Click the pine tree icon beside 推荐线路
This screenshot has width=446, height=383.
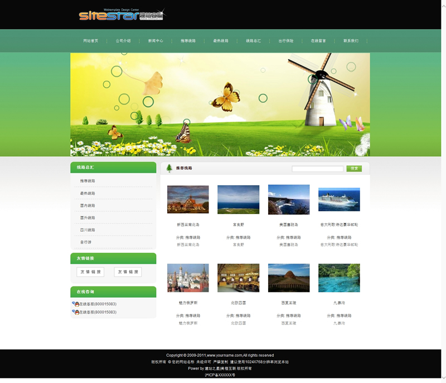click(169, 168)
